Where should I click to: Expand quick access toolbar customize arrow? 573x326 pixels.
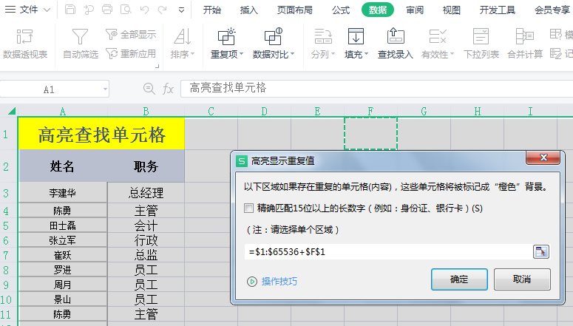pos(181,10)
